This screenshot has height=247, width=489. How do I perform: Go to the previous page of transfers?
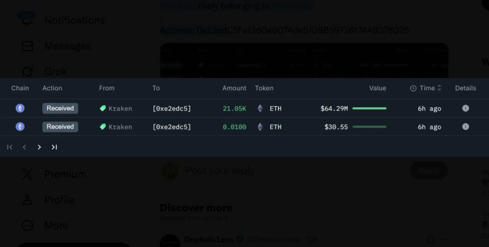click(24, 147)
